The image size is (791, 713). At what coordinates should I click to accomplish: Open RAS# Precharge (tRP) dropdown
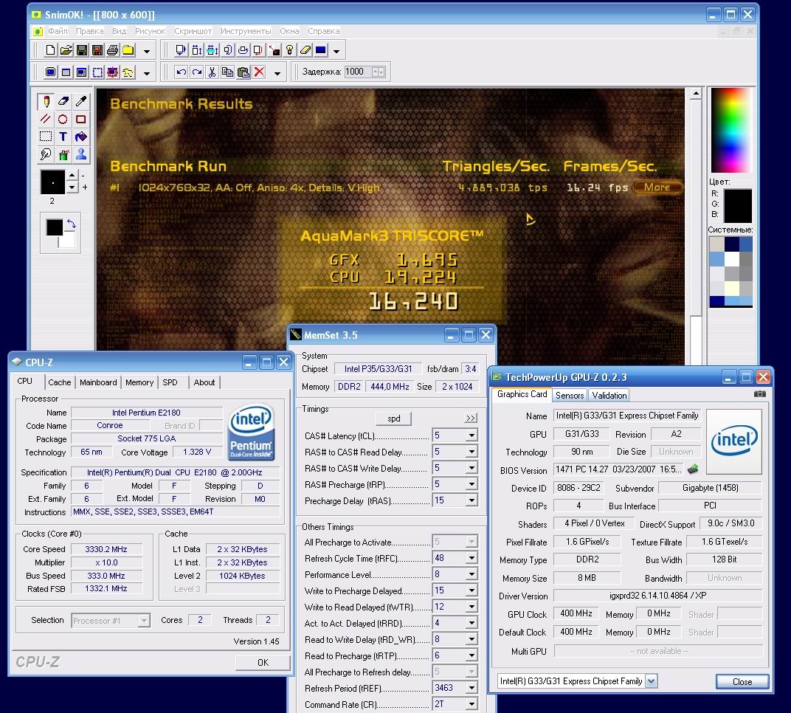click(x=472, y=484)
